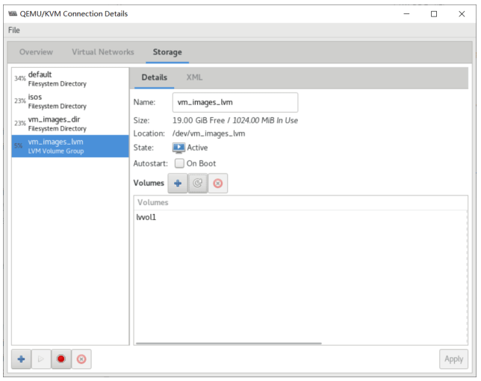Switch to the Overview tab
This screenshot has height=381, width=481.
point(36,52)
